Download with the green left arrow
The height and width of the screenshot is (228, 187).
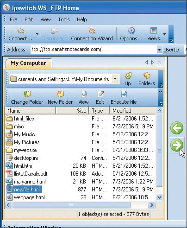click(x=177, y=128)
